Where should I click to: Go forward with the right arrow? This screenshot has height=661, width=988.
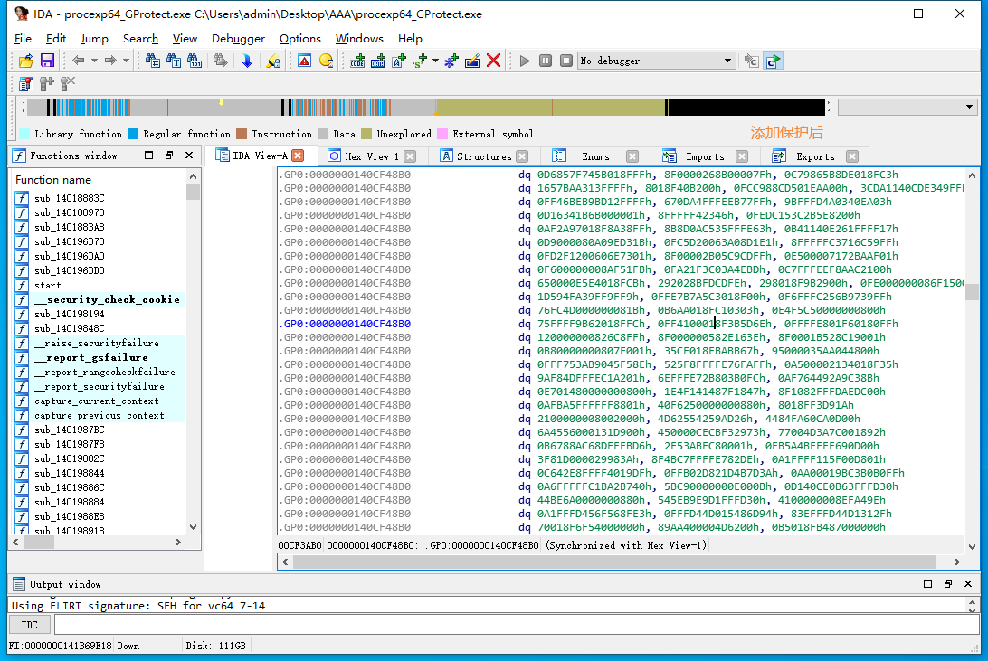click(x=110, y=61)
